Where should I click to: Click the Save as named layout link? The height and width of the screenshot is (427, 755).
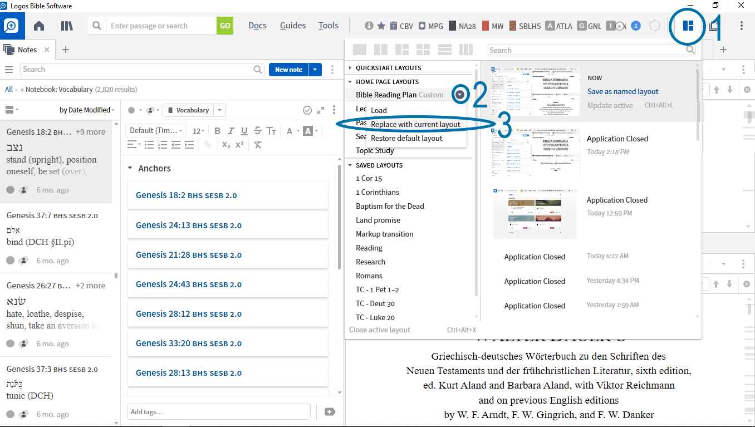click(622, 91)
